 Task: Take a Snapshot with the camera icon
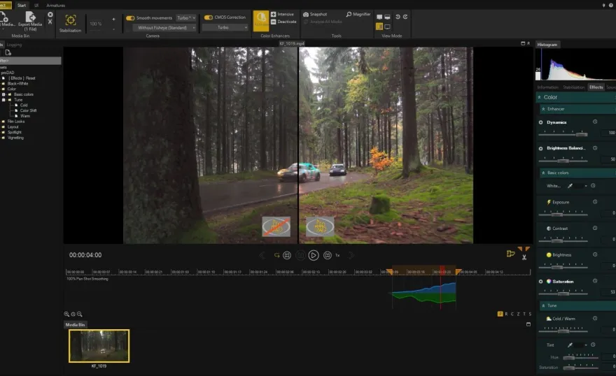(x=306, y=14)
